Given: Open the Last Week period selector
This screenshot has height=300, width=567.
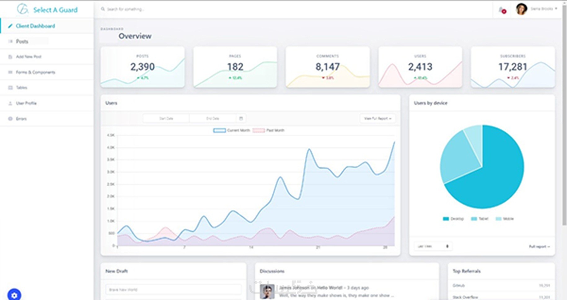Looking at the screenshot, I should [x=433, y=246].
